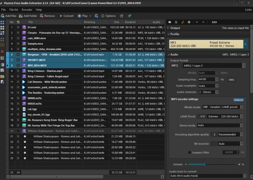The width and height of the screenshot is (253, 180).
Task: Open the Encoder menu
Action: pos(27,10)
